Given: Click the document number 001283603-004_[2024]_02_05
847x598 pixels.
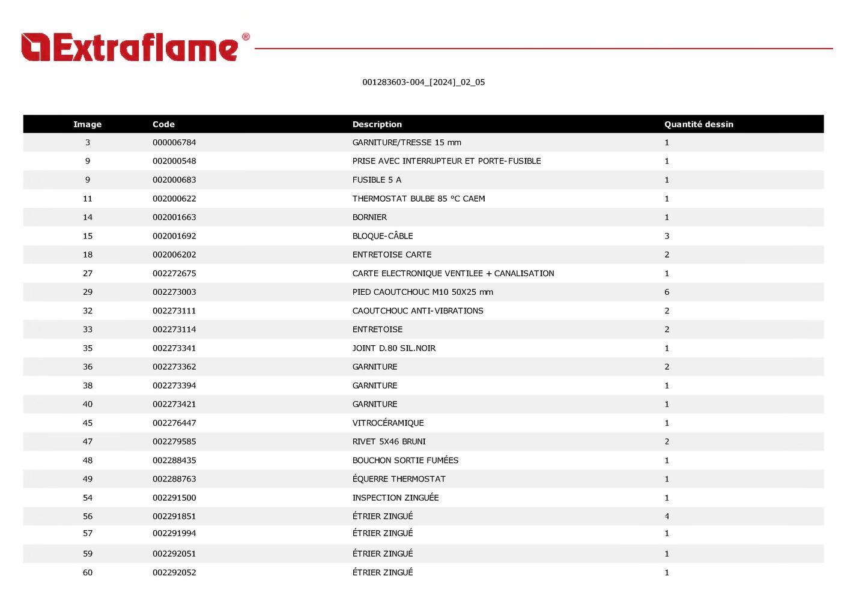Looking at the screenshot, I should 423,82.
